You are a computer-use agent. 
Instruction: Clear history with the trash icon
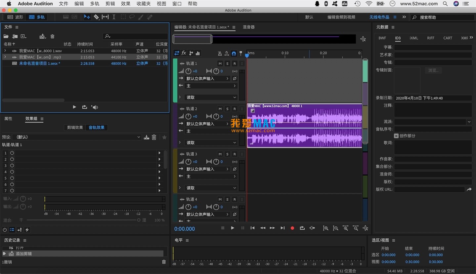tap(164, 262)
